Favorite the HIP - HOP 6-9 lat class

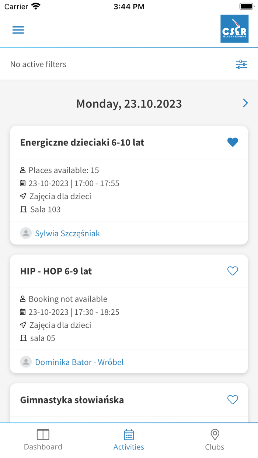tap(233, 271)
